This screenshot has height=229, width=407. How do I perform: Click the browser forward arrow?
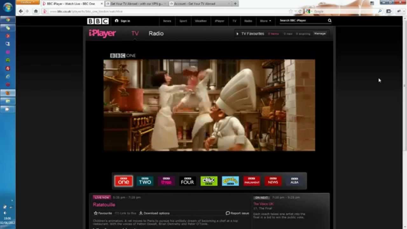click(27, 11)
